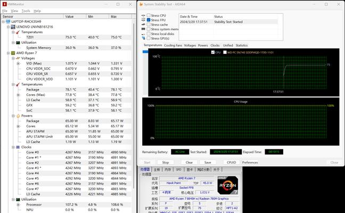Open the File menu in HWMonitor

5,11
